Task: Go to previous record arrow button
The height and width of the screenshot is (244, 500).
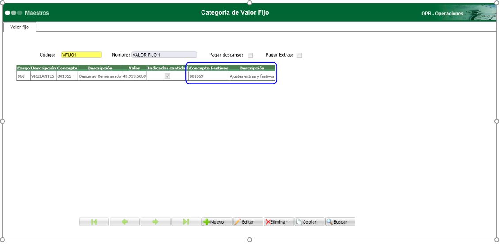Action: click(124, 222)
